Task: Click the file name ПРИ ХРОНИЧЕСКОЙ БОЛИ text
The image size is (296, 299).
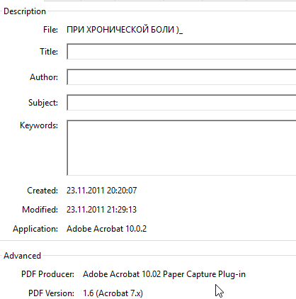Action: tap(125, 30)
